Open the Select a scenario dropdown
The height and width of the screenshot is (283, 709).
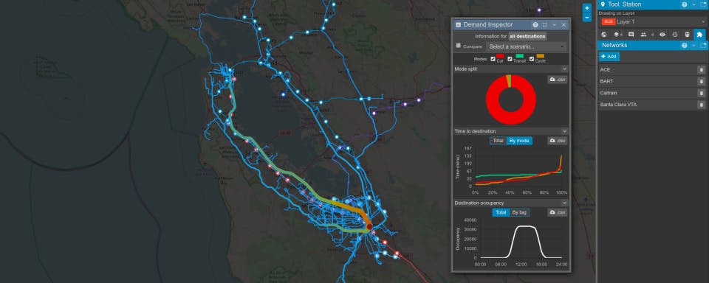point(527,46)
